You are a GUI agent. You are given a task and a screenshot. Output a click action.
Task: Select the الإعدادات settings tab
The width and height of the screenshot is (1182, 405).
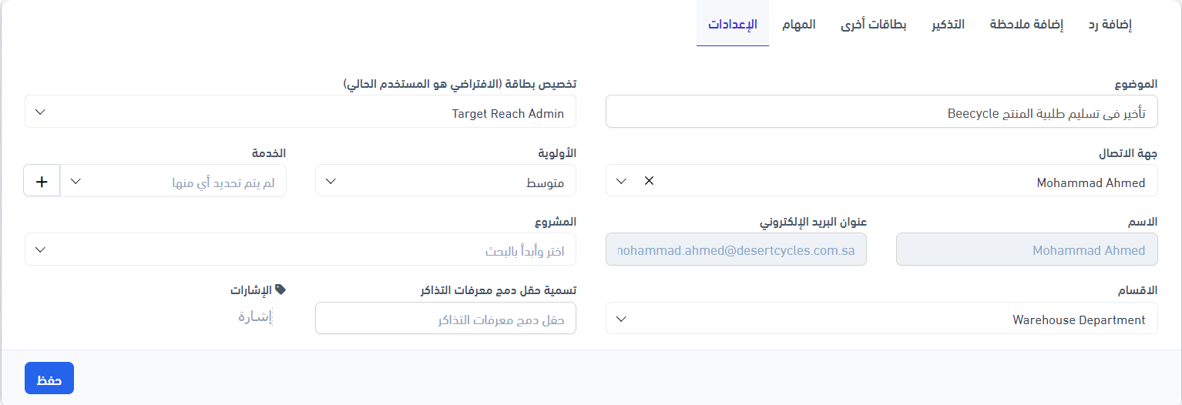click(732, 25)
